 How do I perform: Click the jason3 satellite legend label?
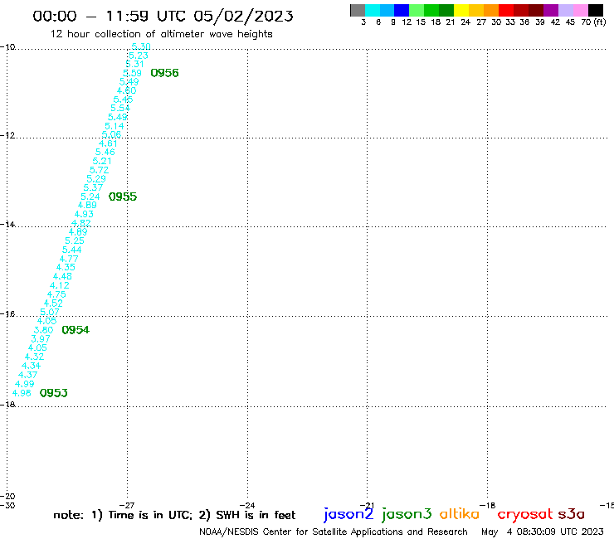407,514
